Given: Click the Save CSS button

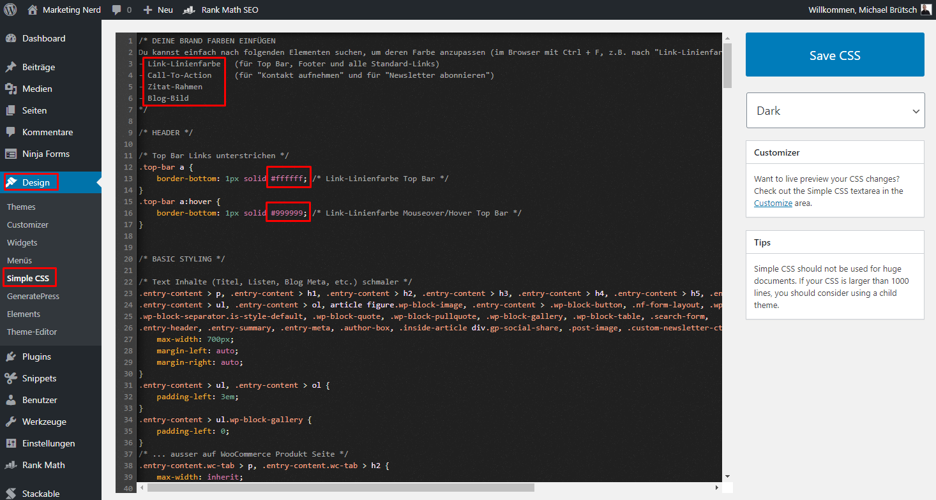Looking at the screenshot, I should click(835, 55).
